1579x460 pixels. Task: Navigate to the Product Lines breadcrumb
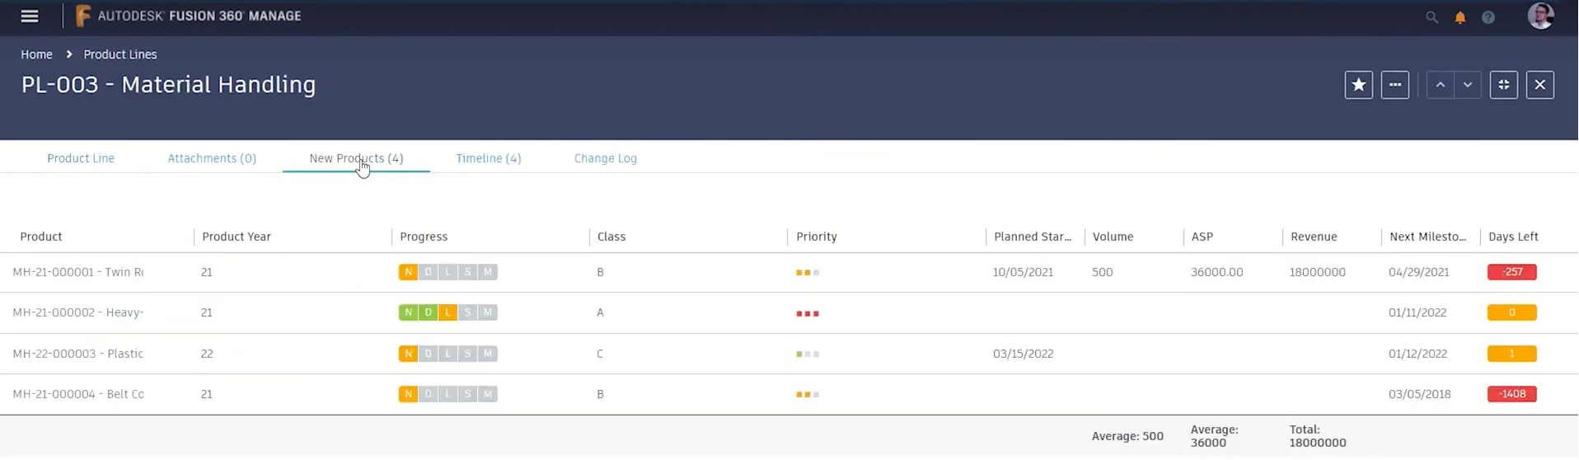(x=120, y=54)
